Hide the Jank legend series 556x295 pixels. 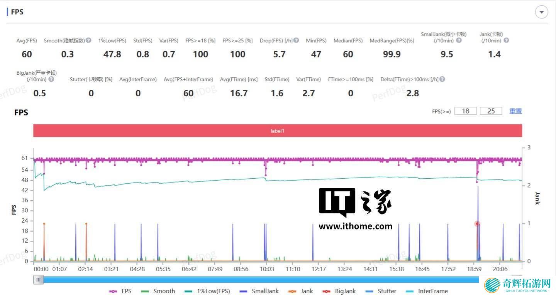point(301,291)
